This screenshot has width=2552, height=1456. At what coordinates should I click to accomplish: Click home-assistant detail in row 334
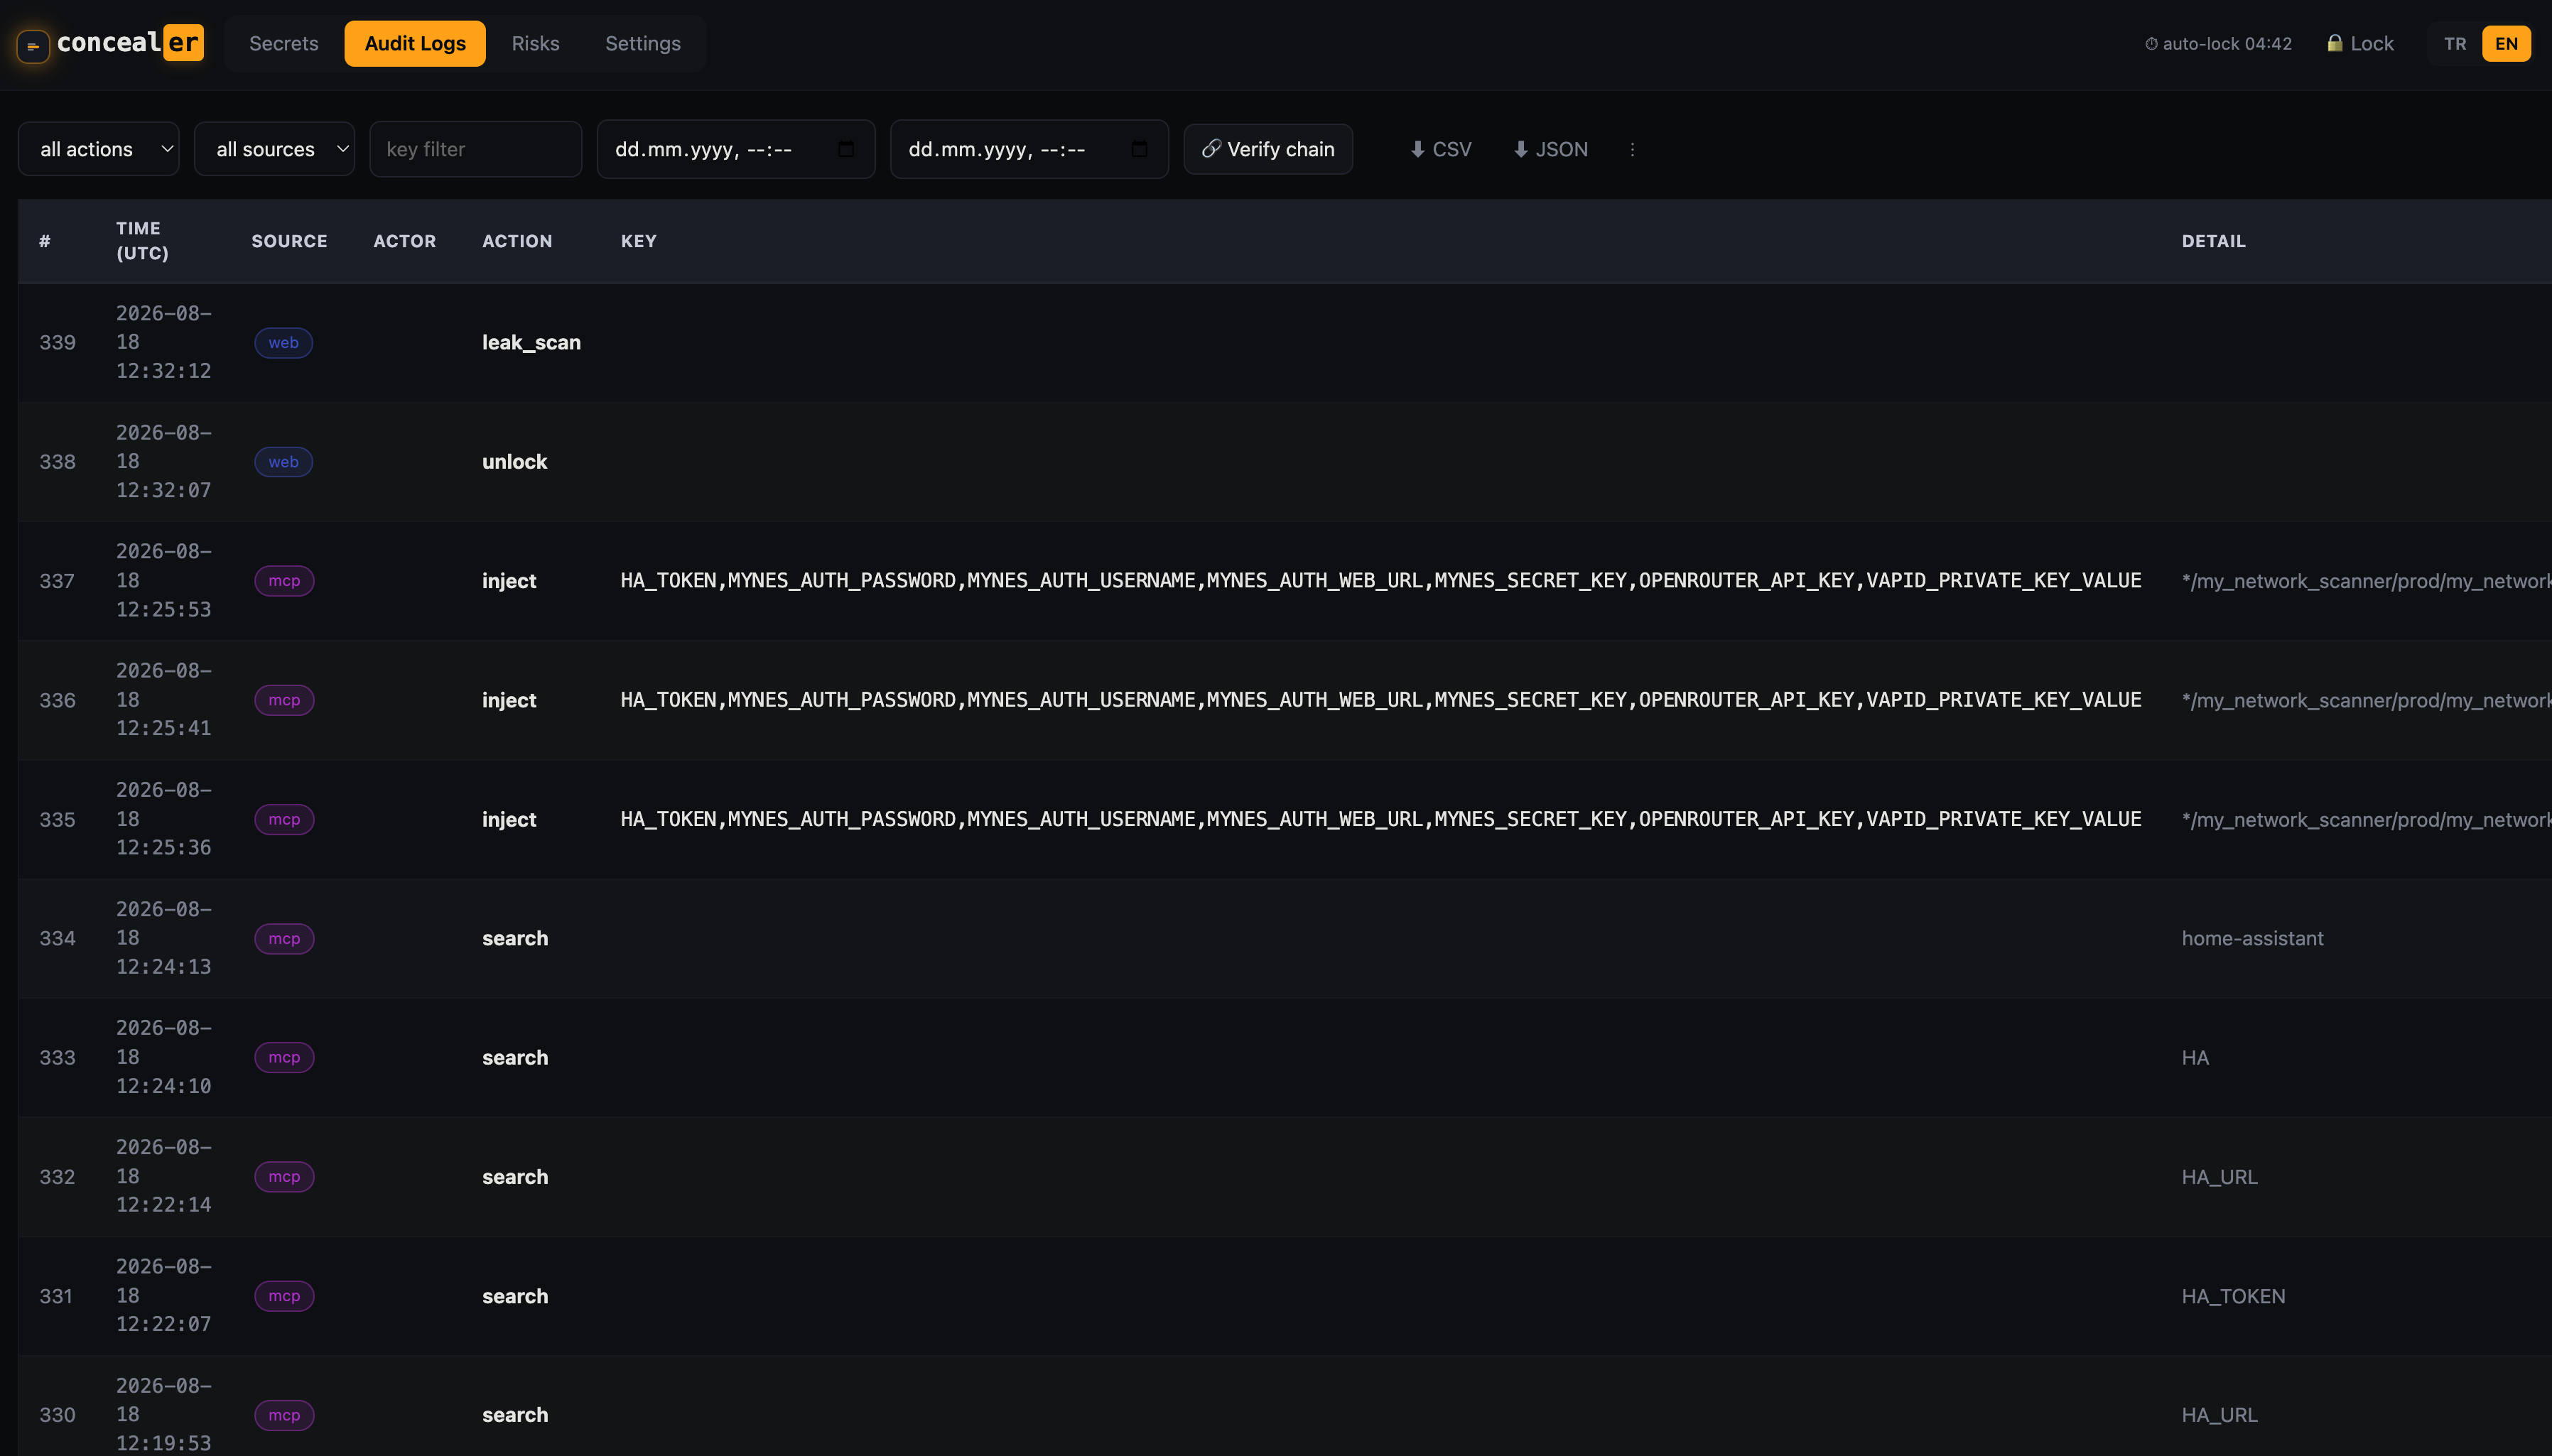pyautogui.click(x=2252, y=938)
